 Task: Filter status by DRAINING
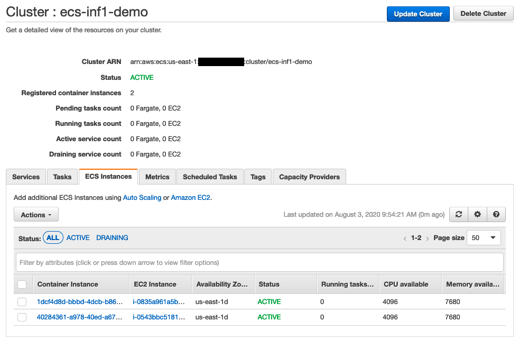(x=112, y=238)
